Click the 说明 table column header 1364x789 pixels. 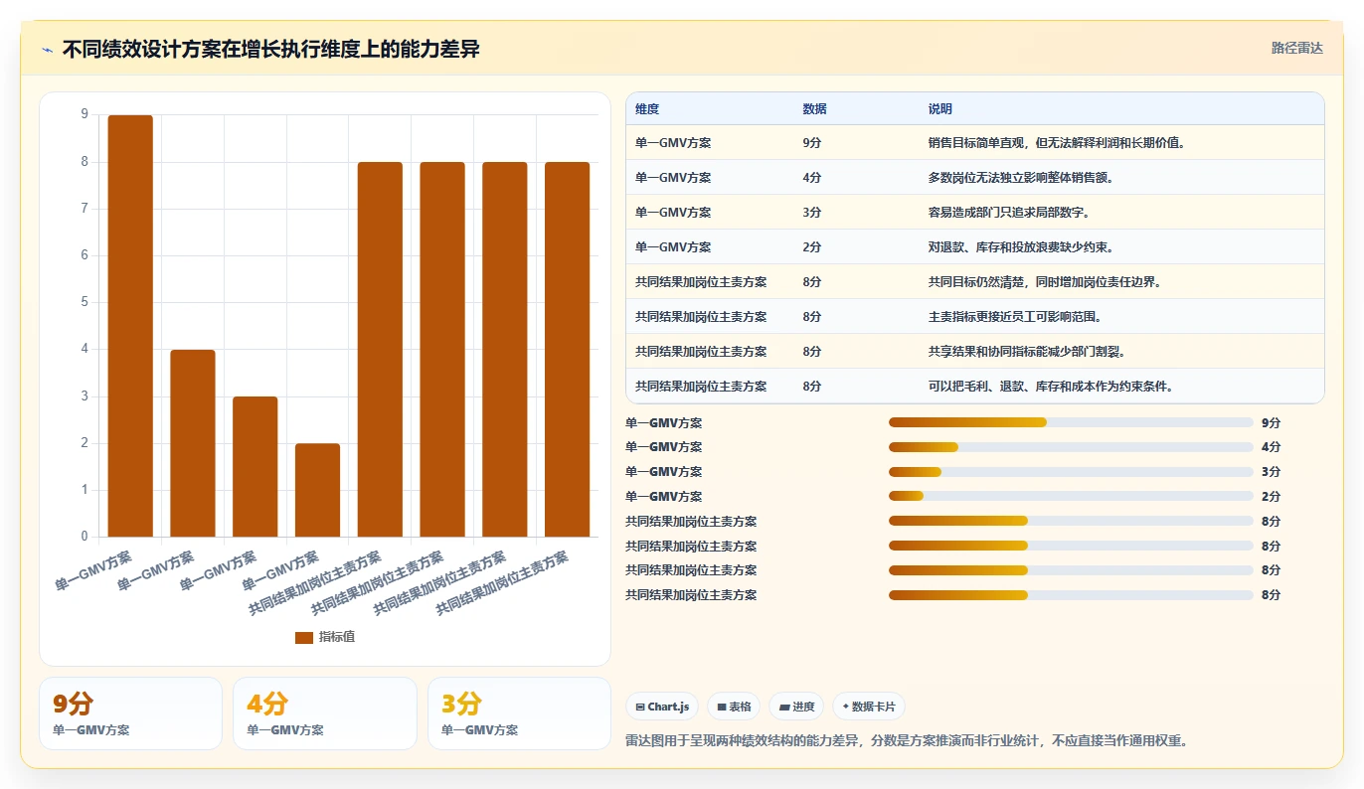tap(940, 109)
